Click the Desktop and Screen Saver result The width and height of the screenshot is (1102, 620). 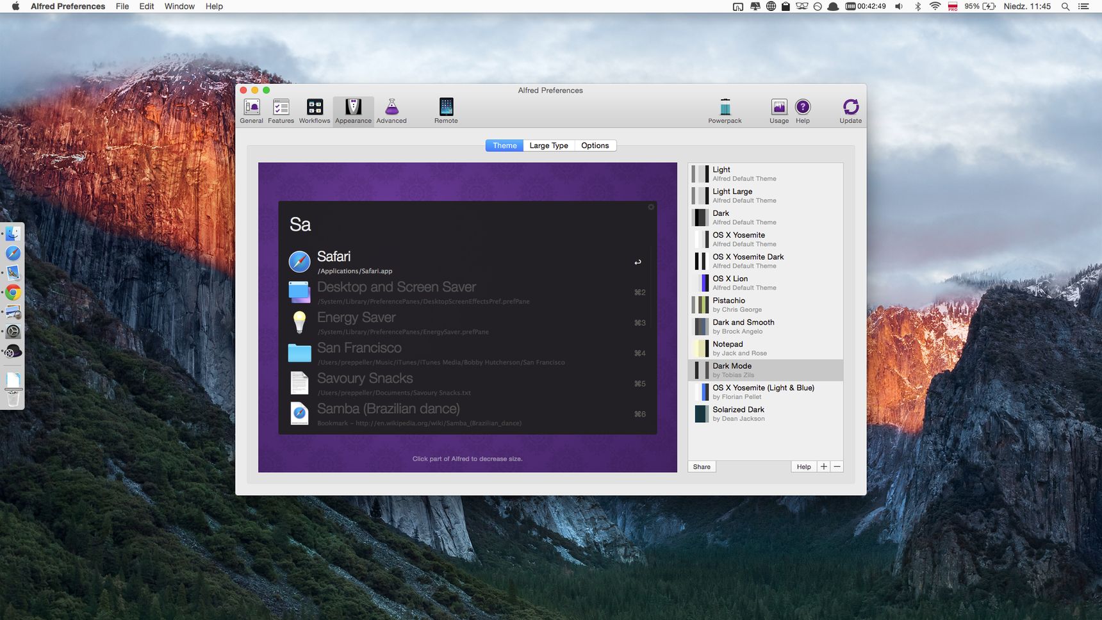(468, 292)
